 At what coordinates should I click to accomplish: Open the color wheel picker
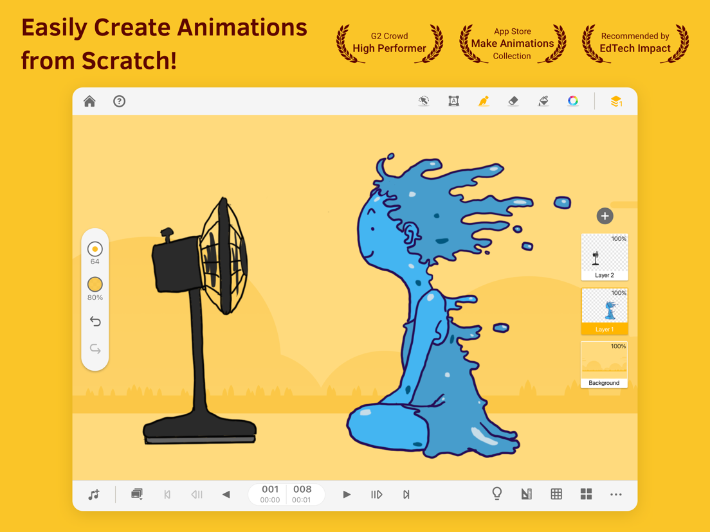pos(572,101)
